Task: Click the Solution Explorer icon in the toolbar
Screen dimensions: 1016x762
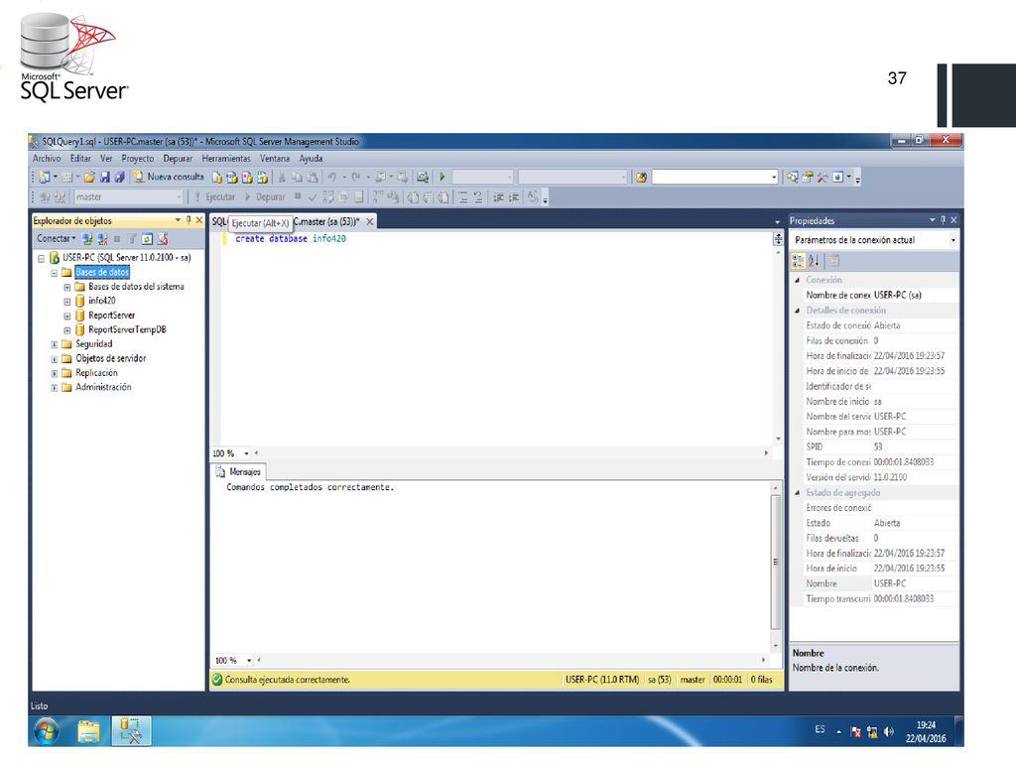Action: pyautogui.click(x=793, y=177)
